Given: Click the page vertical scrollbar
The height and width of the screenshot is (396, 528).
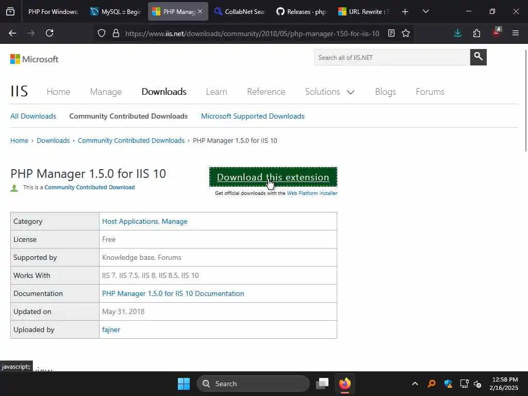Looking at the screenshot, I should 525,101.
